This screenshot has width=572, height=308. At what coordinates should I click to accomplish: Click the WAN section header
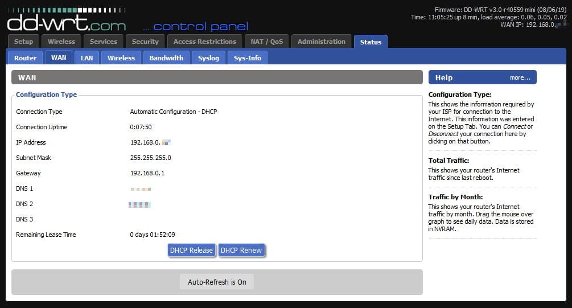click(x=217, y=77)
